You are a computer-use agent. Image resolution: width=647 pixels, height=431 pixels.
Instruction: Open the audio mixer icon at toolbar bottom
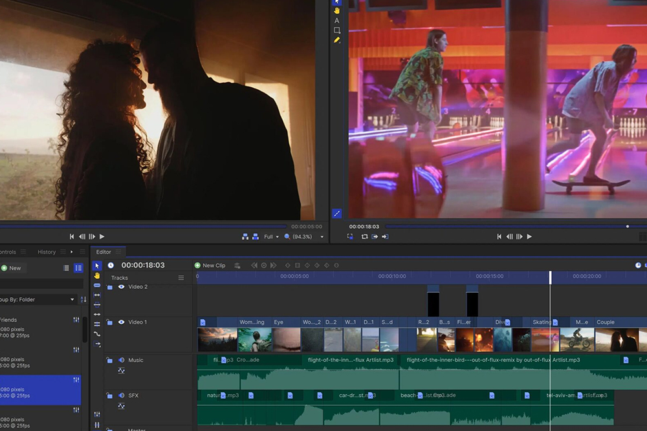point(97,414)
